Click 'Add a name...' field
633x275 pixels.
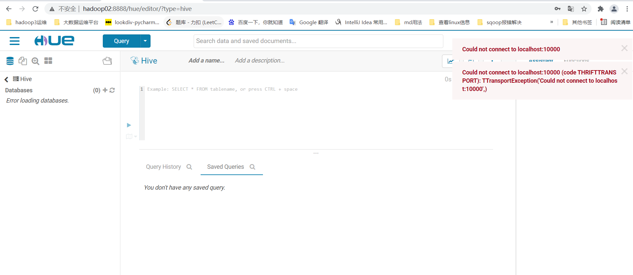tap(207, 61)
